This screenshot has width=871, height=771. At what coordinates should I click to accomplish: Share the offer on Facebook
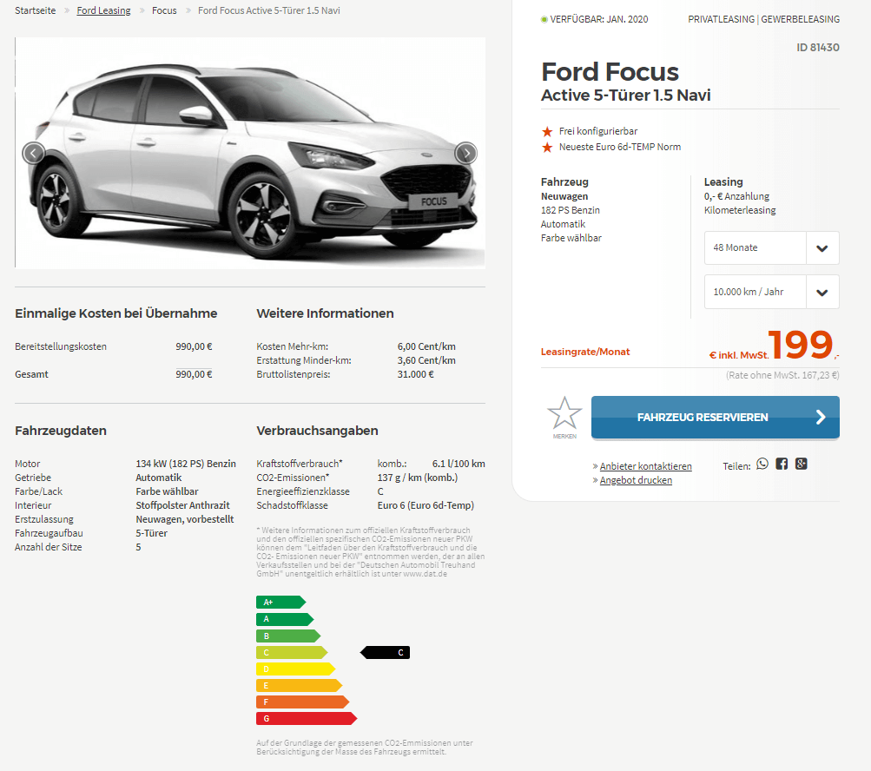pos(782,464)
